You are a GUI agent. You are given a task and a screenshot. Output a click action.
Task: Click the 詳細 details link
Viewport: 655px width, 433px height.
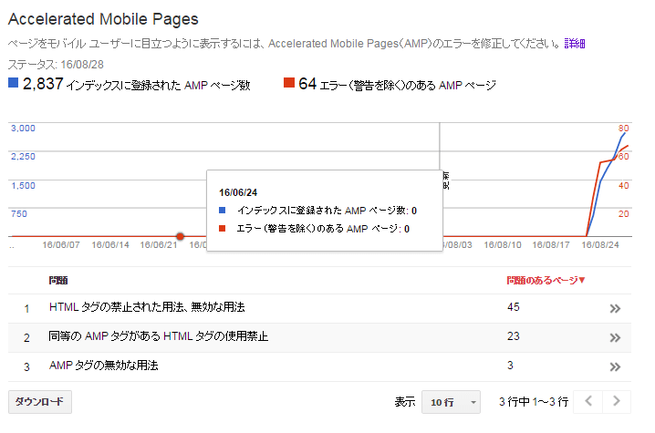tap(575, 44)
